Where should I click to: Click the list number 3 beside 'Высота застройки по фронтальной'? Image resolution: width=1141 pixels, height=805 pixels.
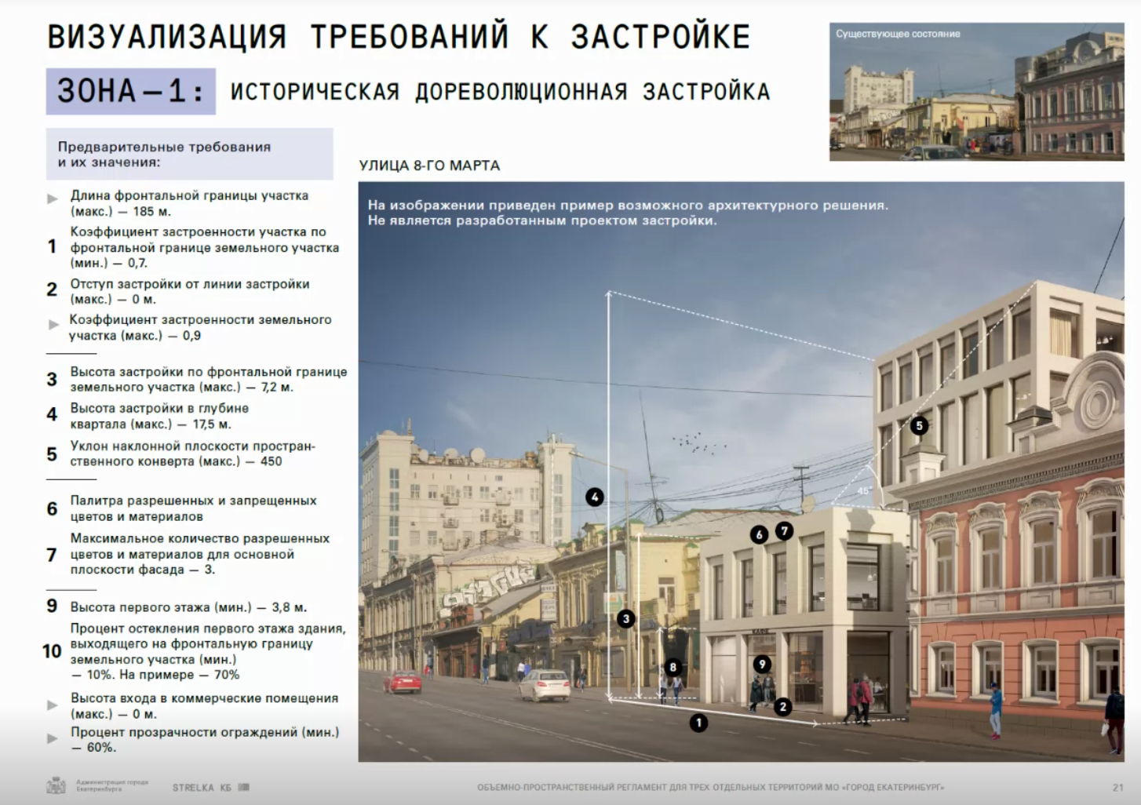[52, 379]
